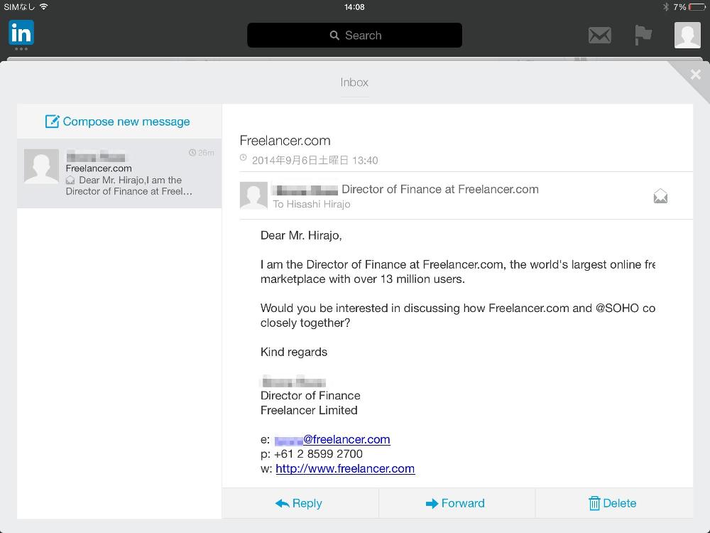Viewport: 710px width, 533px height.
Task: Delete the Freelancer.com message
Action: click(x=613, y=503)
